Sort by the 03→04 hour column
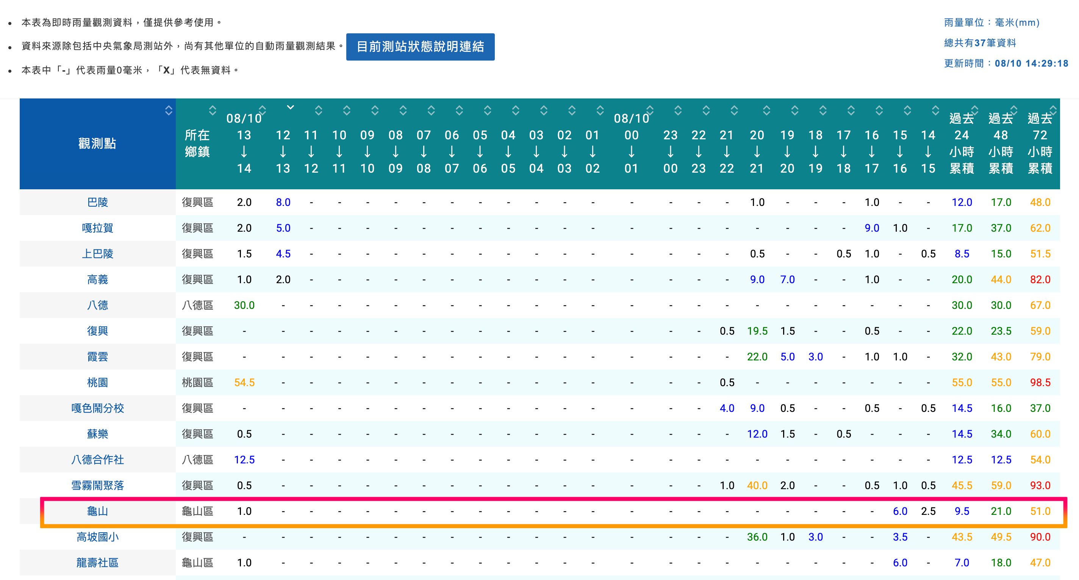This screenshot has height=580, width=1079. click(x=544, y=111)
